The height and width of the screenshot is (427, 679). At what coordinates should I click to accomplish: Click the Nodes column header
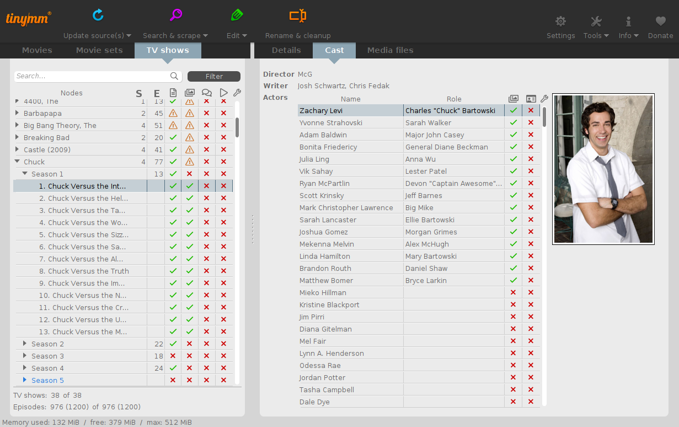72,93
